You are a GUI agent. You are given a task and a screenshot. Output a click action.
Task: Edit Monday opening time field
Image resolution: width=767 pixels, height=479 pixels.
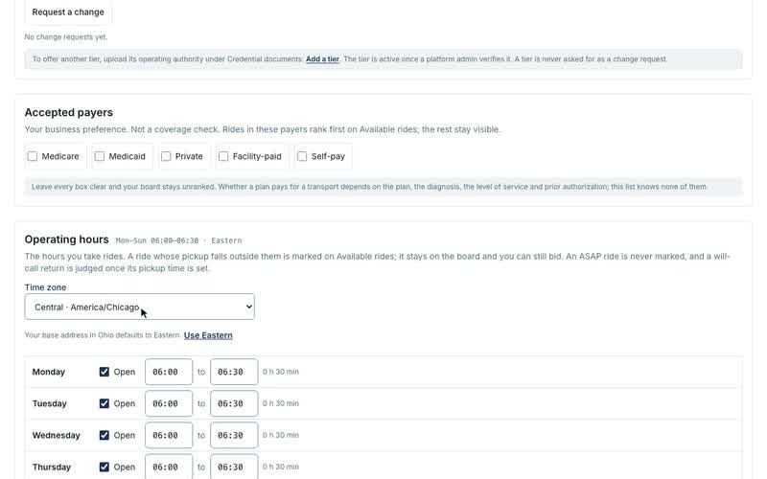pyautogui.click(x=169, y=372)
